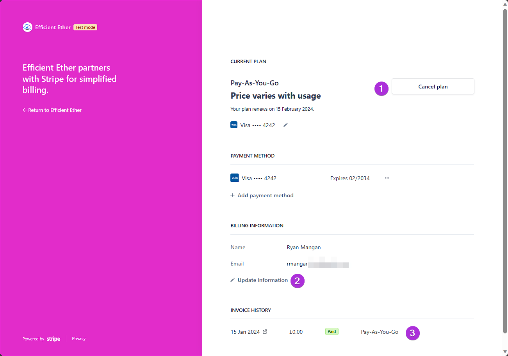Image resolution: width=508 pixels, height=356 pixels.
Task: Click the Visa card icon under Current Plan
Action: [x=234, y=125]
